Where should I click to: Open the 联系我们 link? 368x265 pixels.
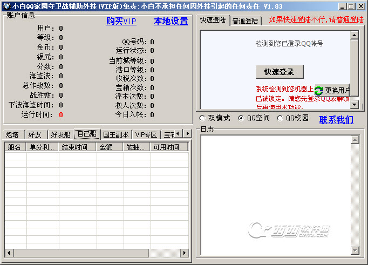336,120
